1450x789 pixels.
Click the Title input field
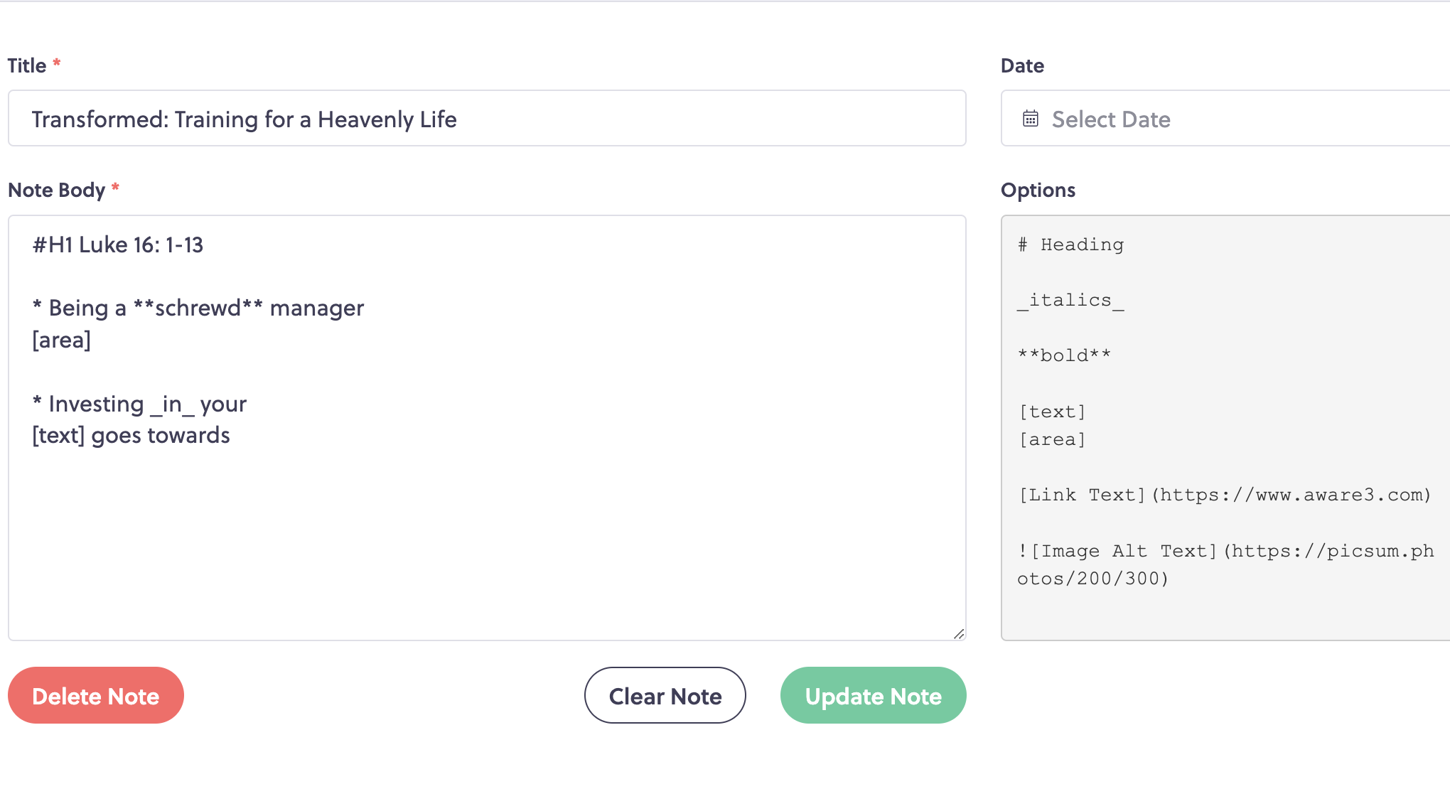pos(487,118)
